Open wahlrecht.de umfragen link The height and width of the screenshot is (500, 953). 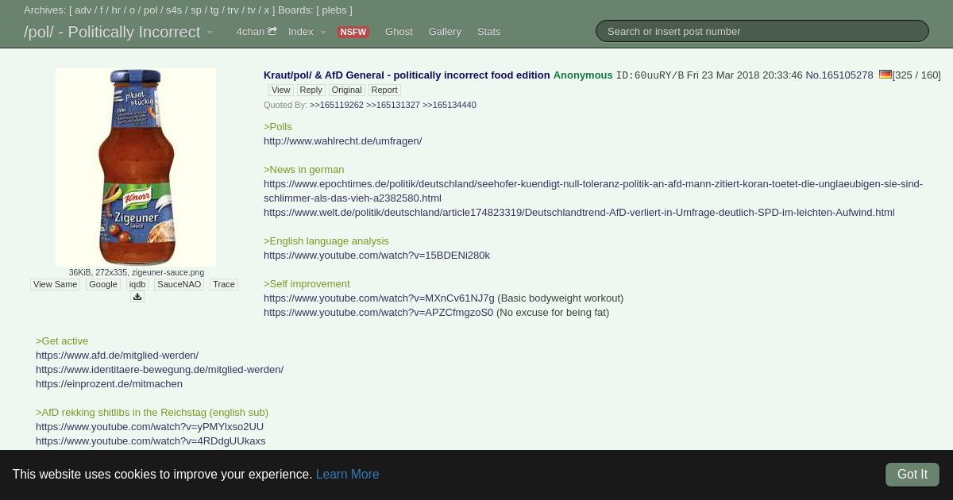coord(343,140)
